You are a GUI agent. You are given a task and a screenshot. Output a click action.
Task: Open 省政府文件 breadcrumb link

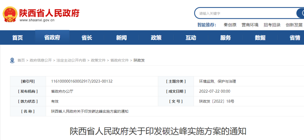coord(119,61)
